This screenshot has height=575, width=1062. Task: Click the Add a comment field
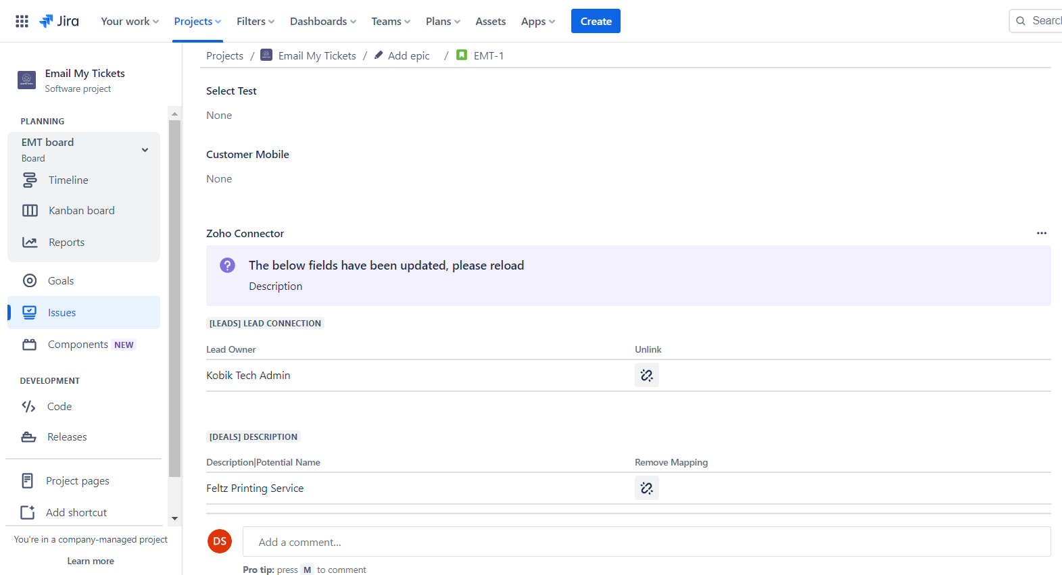[x=646, y=542]
